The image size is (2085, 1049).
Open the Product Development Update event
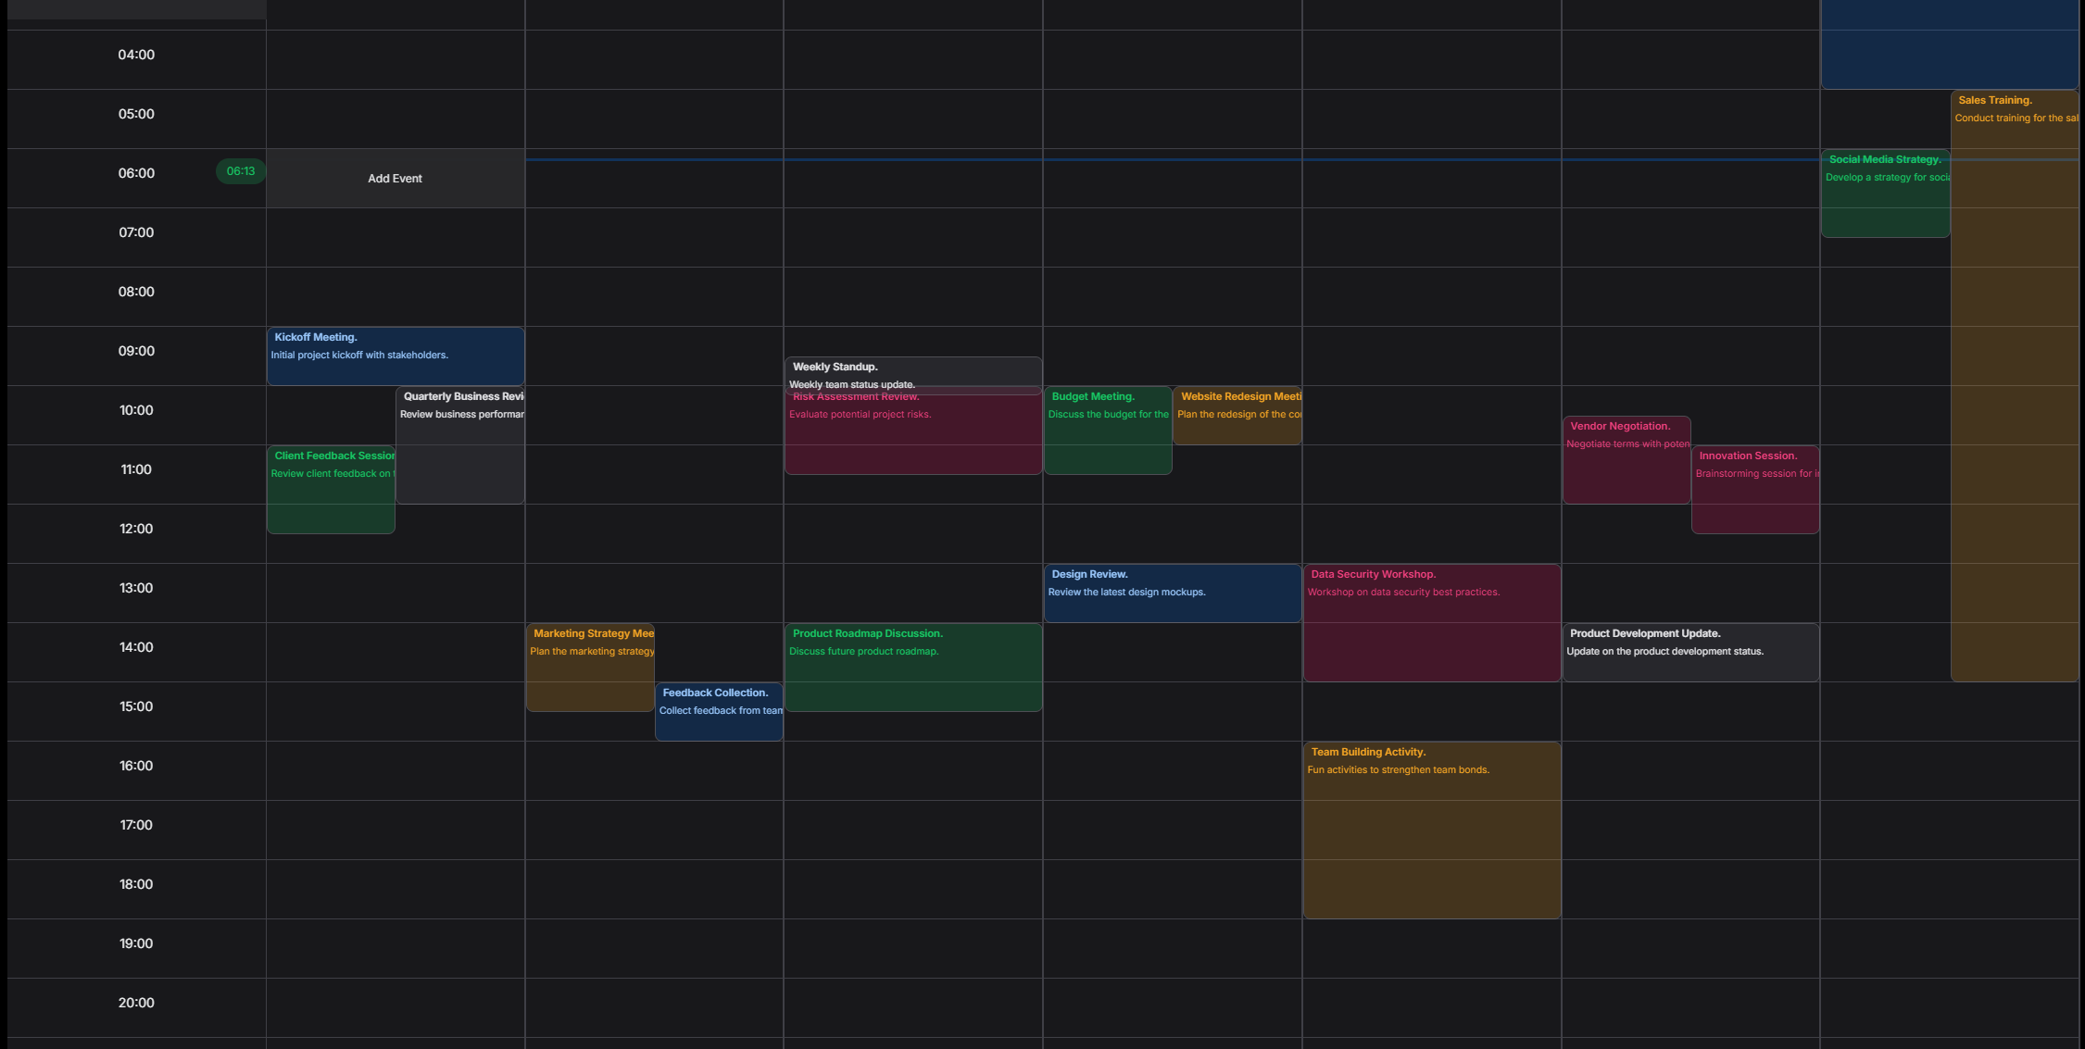pyautogui.click(x=1690, y=653)
